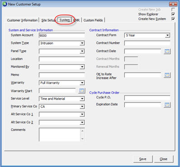This screenshot has height=167, width=180.
Task: Expand the Alt Service Co 1 dropdown
Action: click(x=82, y=114)
